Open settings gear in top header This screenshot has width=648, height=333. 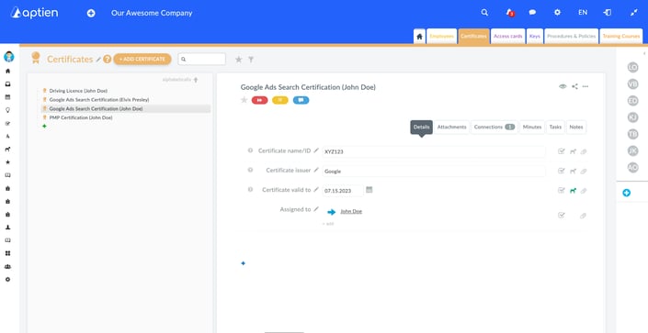coord(557,13)
